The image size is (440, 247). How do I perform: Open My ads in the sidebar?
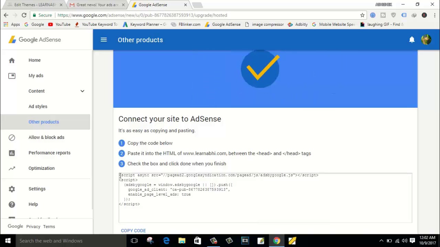point(36,76)
